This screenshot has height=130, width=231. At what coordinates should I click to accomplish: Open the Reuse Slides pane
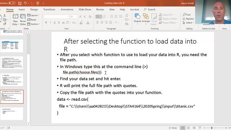[23, 19]
